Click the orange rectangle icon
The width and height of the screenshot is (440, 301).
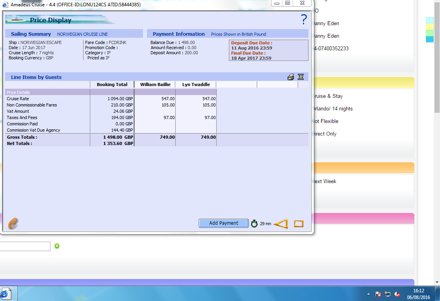coord(299,224)
